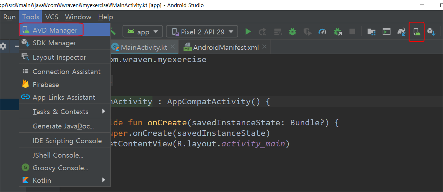
Task: Open the Run Anything icon
Action: pyautogui.click(x=386, y=32)
